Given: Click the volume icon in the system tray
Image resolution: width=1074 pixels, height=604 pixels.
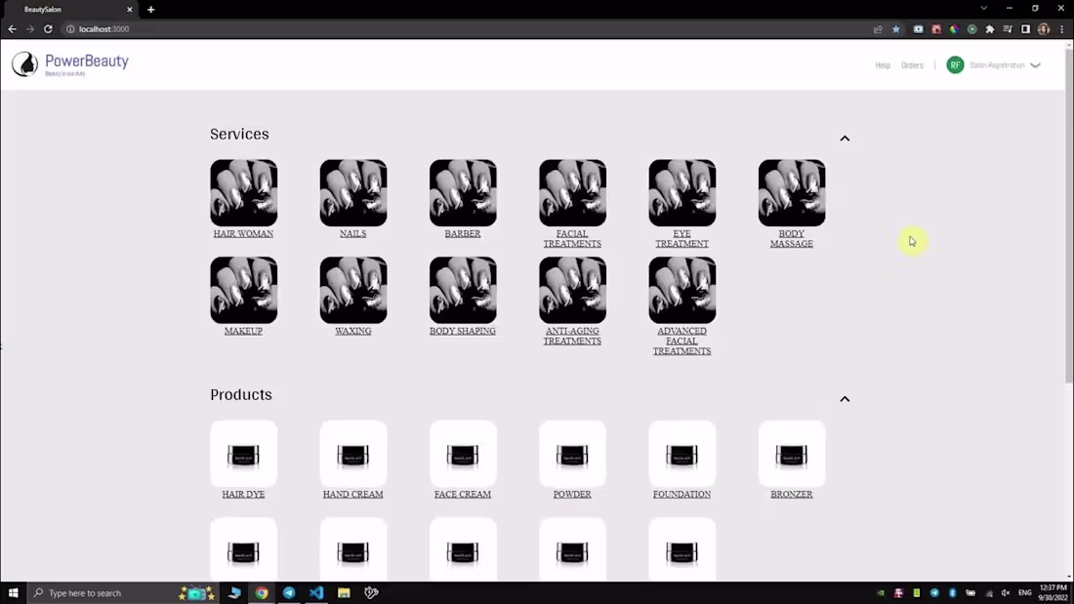Looking at the screenshot, I should click(x=1006, y=592).
